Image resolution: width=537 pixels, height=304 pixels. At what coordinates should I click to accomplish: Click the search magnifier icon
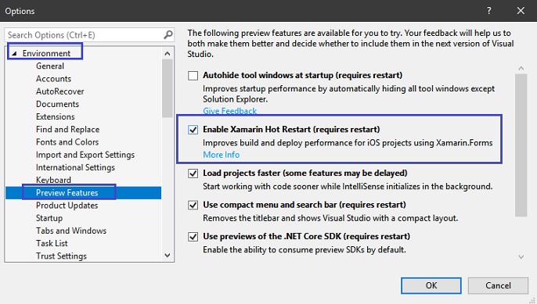(x=168, y=35)
